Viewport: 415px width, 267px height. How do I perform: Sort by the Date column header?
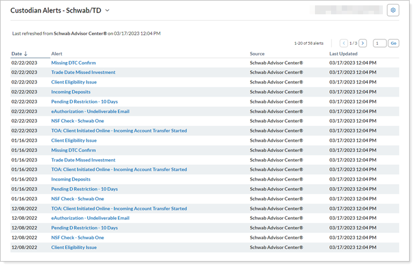click(16, 54)
